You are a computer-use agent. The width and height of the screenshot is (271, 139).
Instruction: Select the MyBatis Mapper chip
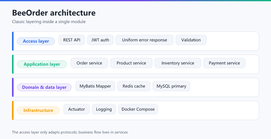[95, 86]
